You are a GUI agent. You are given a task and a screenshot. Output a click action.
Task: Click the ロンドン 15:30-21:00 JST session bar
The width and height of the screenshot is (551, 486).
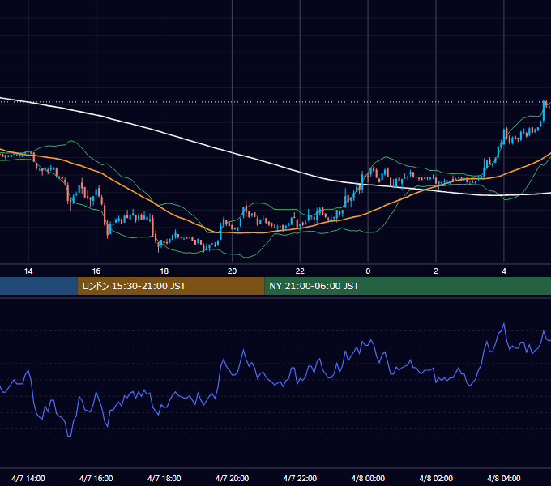pyautogui.click(x=171, y=286)
